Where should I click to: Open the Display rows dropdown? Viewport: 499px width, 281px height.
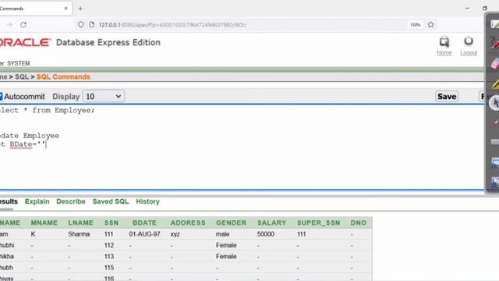tap(104, 96)
